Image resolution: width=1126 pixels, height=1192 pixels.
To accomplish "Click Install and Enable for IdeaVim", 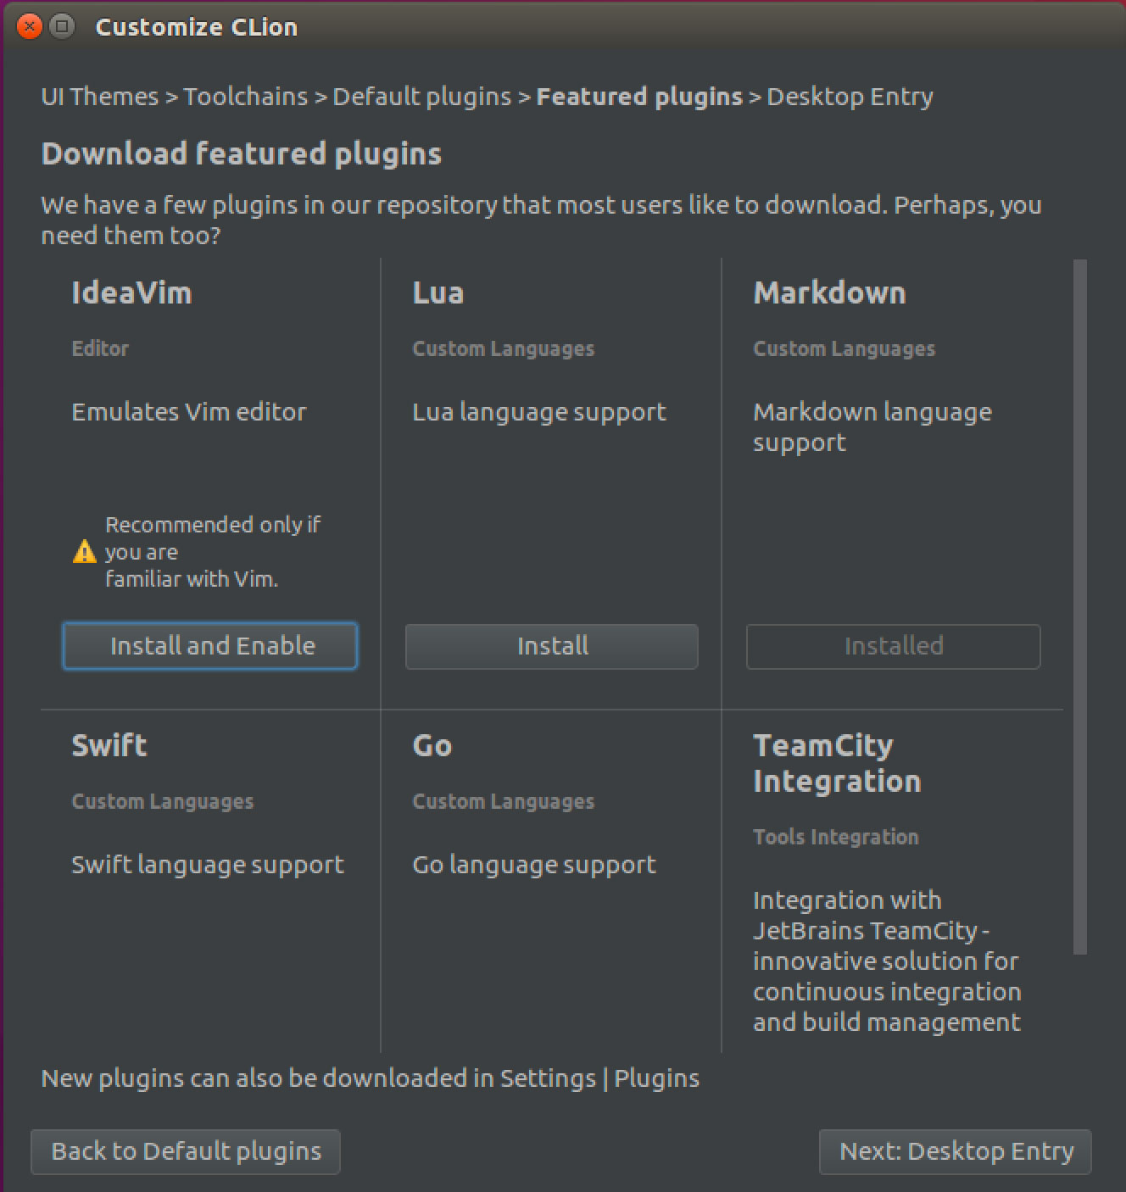I will (210, 646).
